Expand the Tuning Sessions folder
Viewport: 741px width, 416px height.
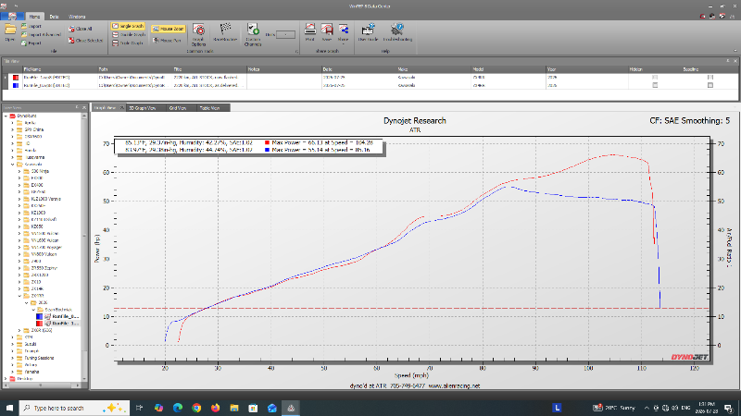pos(13,358)
